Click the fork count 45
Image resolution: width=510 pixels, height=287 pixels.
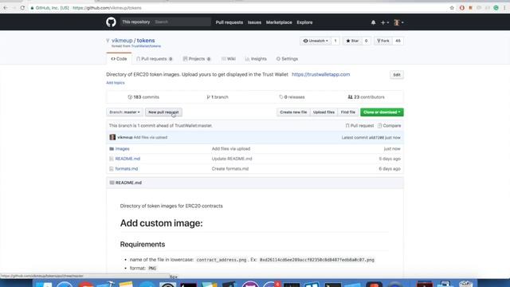click(x=398, y=41)
